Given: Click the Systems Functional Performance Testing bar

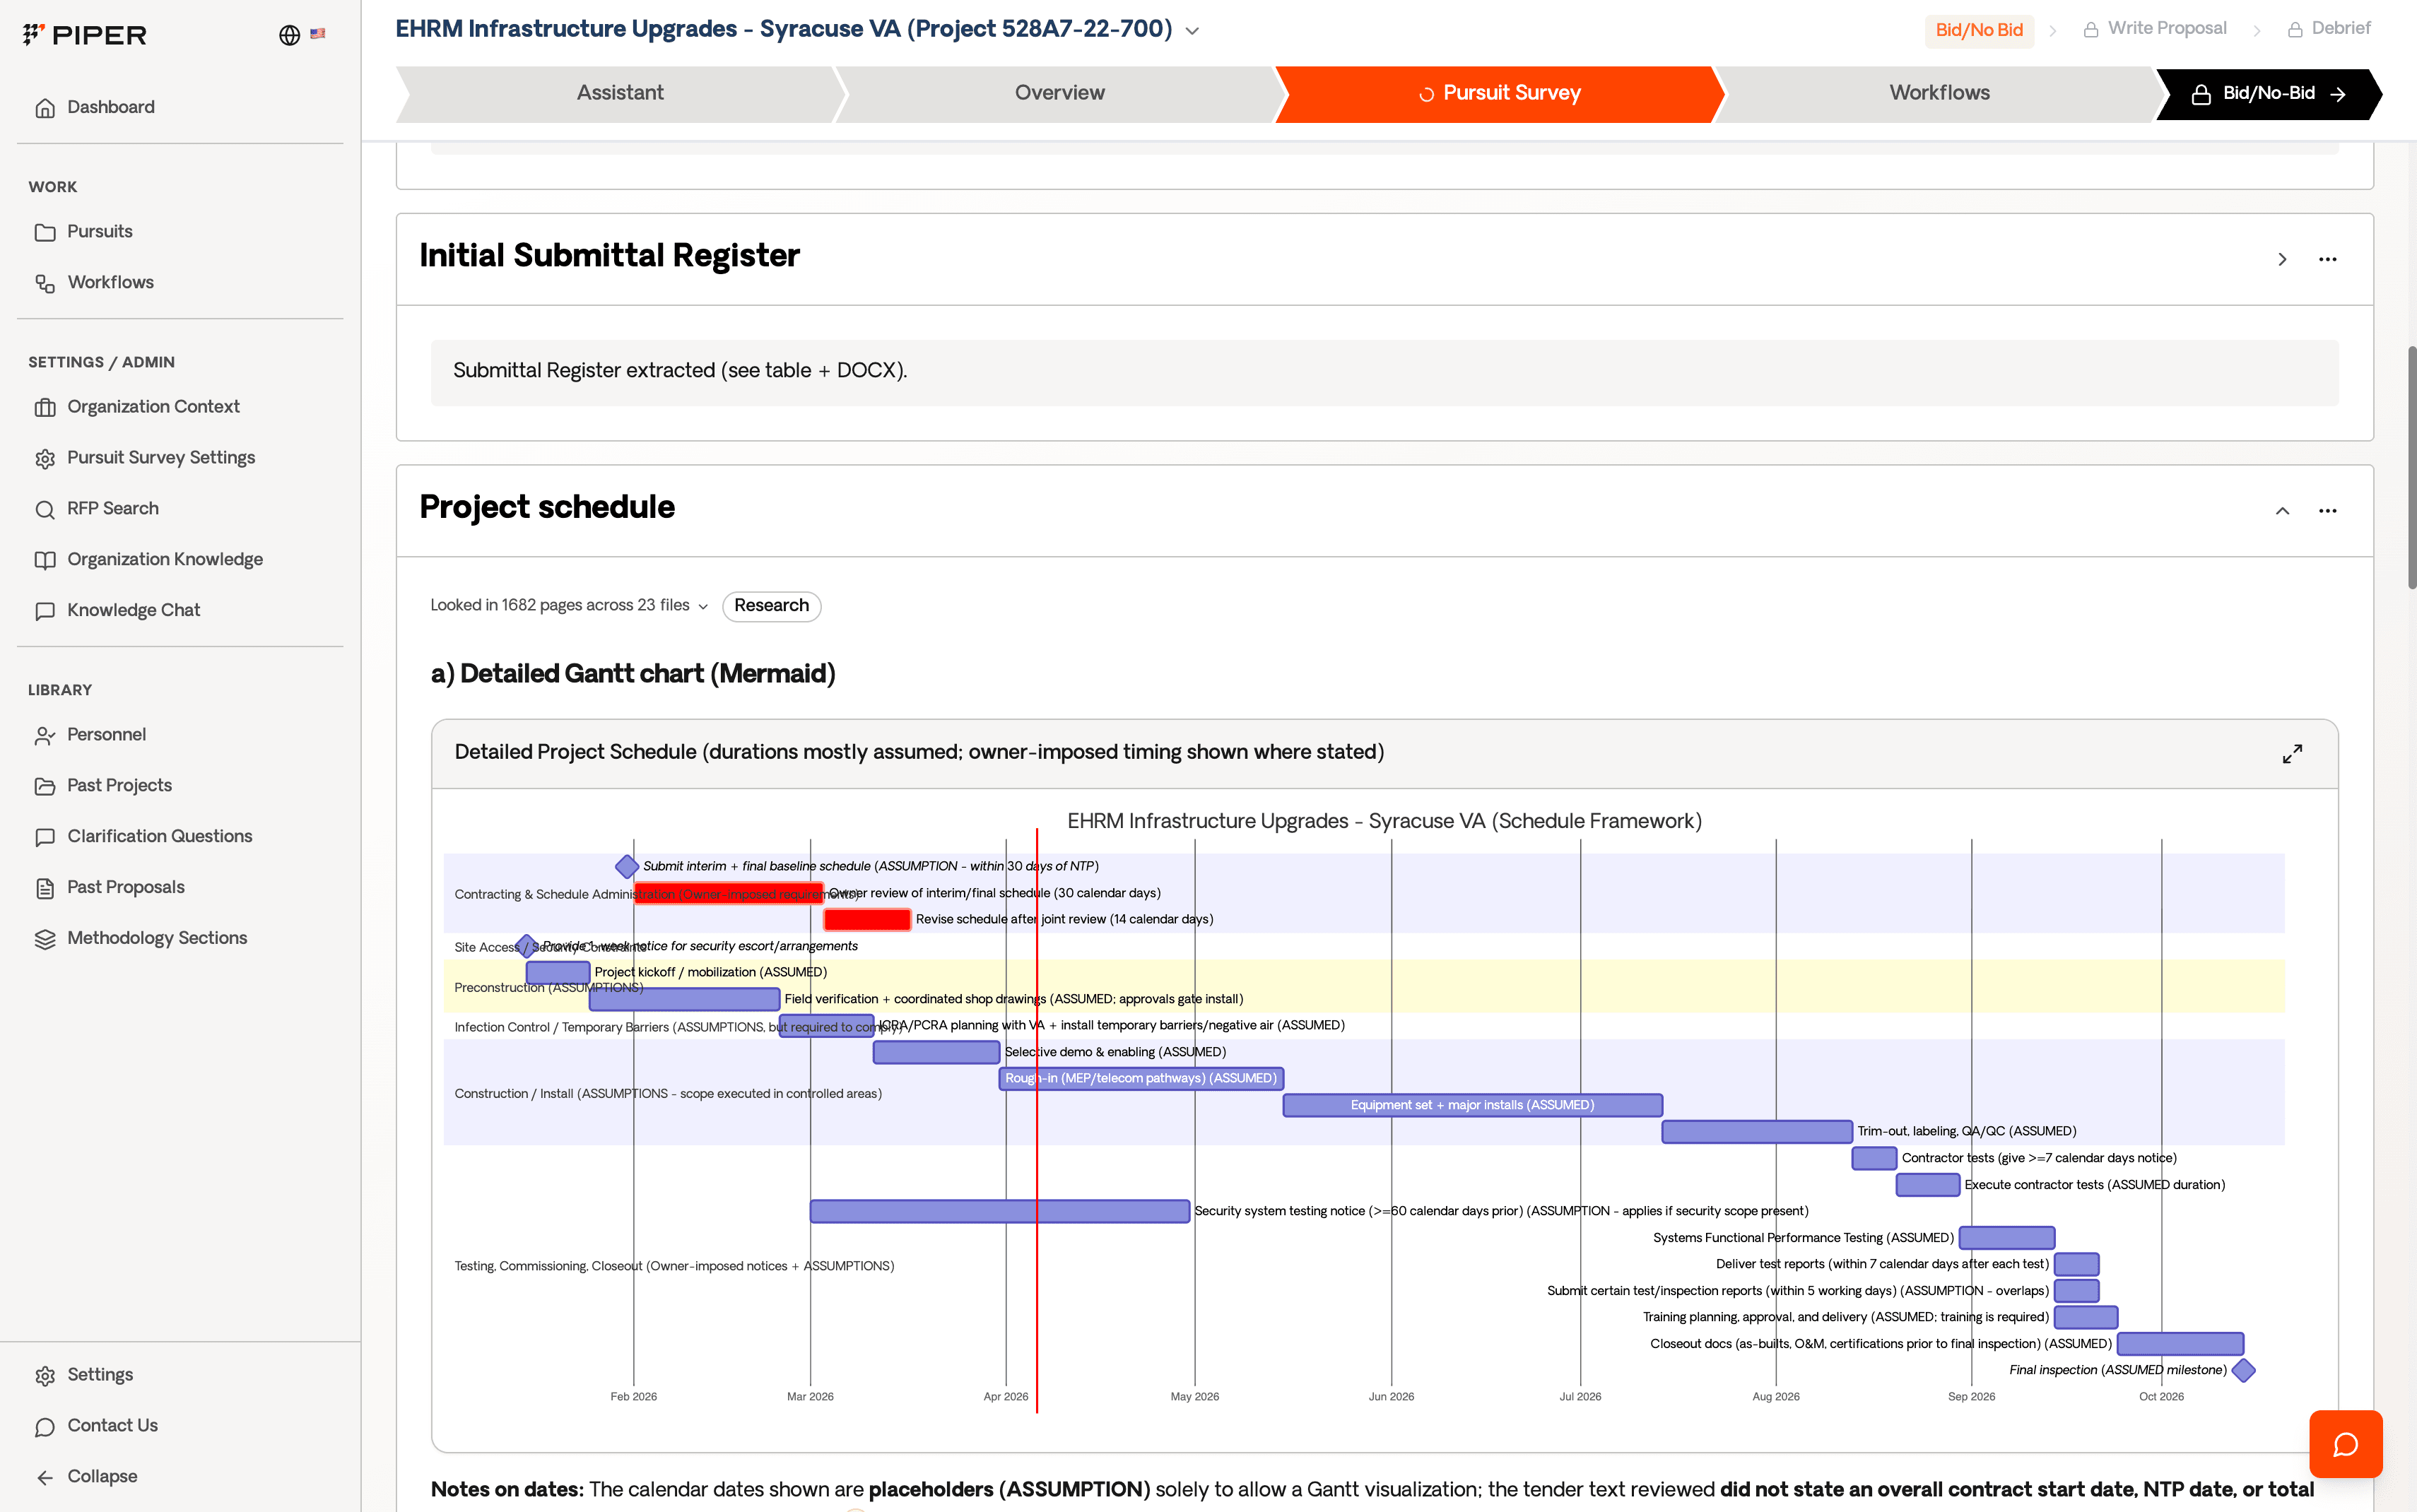Looking at the screenshot, I should click(2006, 1238).
